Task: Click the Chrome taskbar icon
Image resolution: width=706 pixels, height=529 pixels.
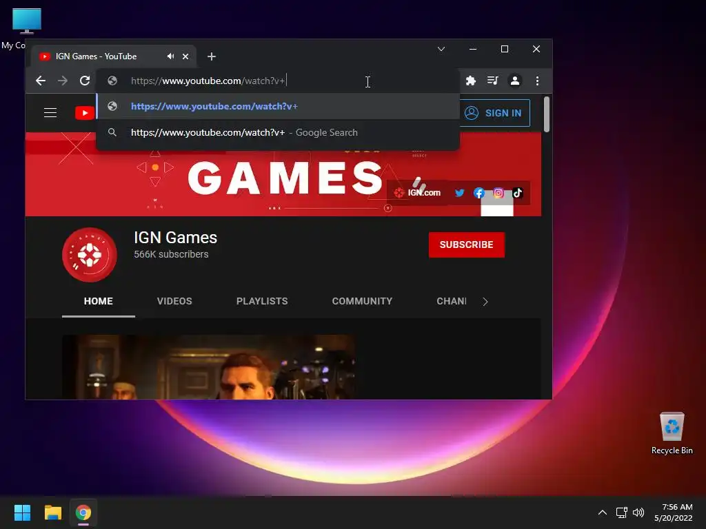Action: point(83,512)
